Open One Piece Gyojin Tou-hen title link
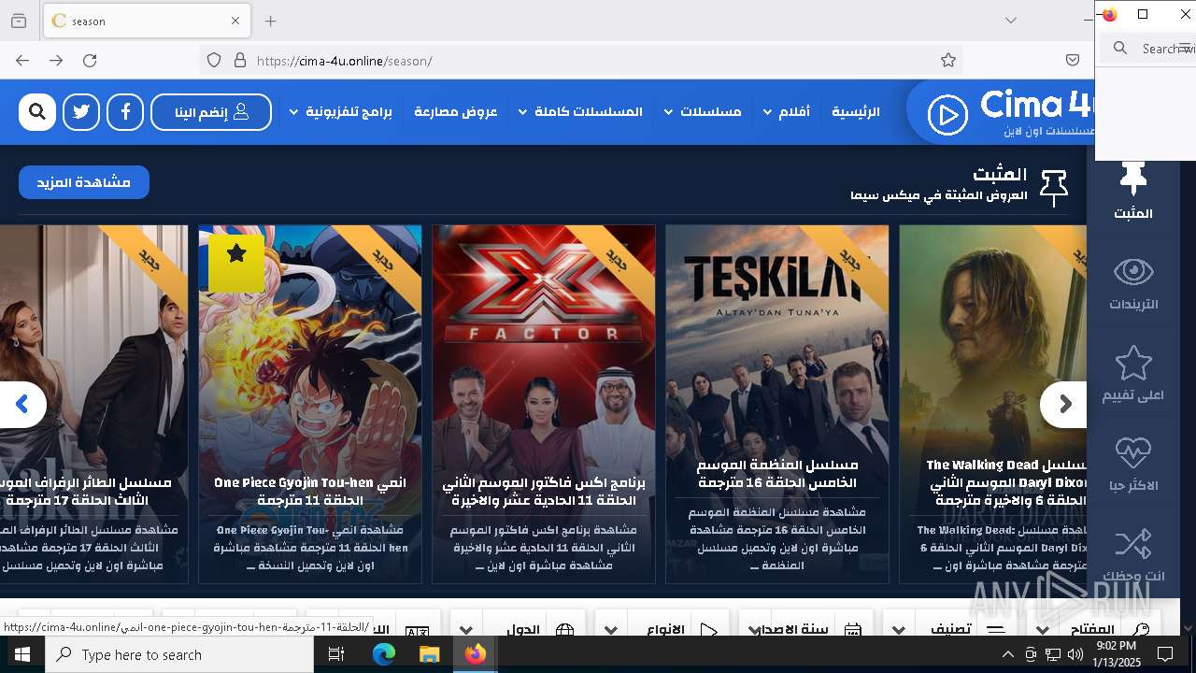Screen dimensions: 1196x673 (x=310, y=492)
